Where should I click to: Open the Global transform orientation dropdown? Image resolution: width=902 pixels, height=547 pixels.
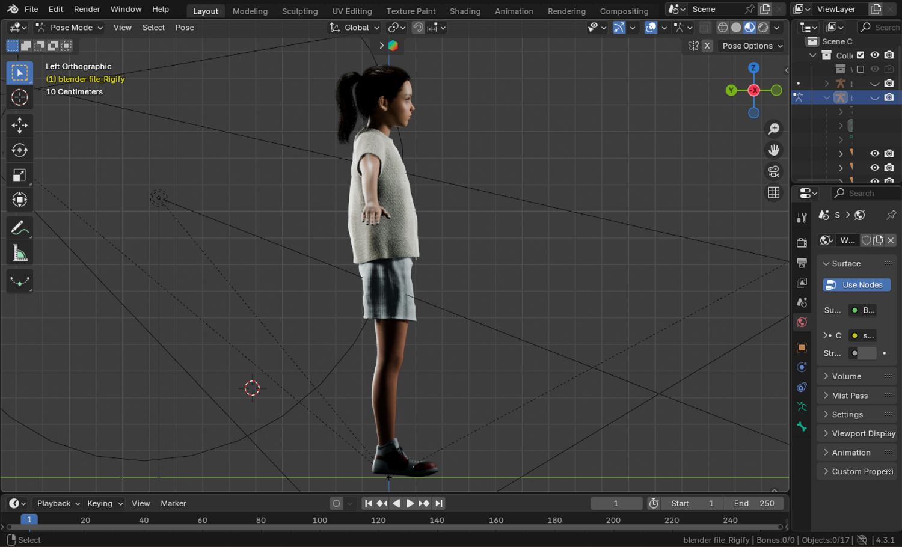pyautogui.click(x=355, y=28)
